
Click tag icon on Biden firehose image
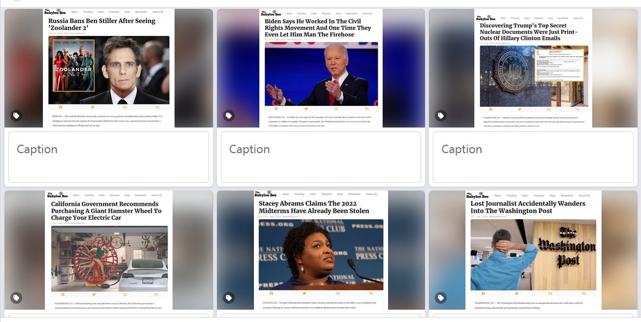coord(229,116)
